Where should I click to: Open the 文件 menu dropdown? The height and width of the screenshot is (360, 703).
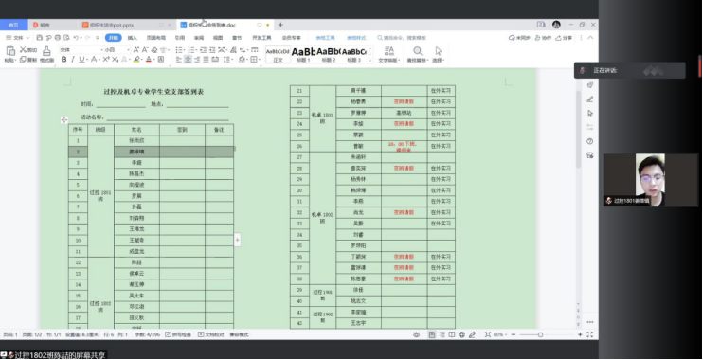pos(18,38)
